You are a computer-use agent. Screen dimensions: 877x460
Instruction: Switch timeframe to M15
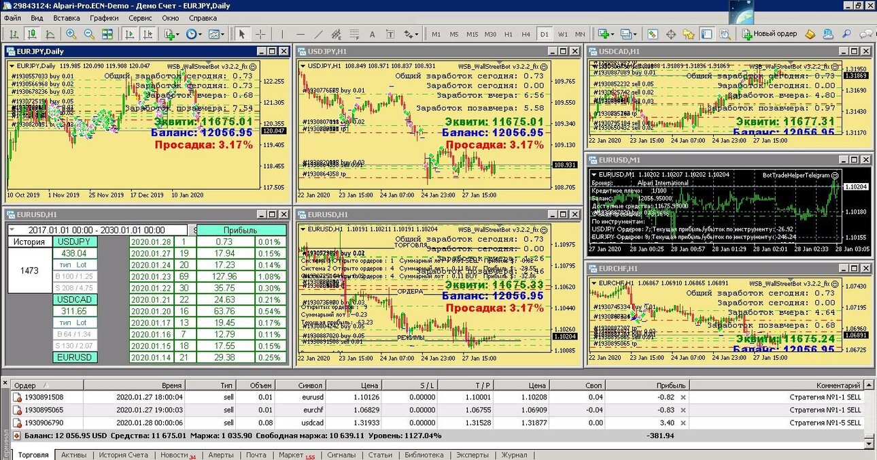[x=472, y=34]
